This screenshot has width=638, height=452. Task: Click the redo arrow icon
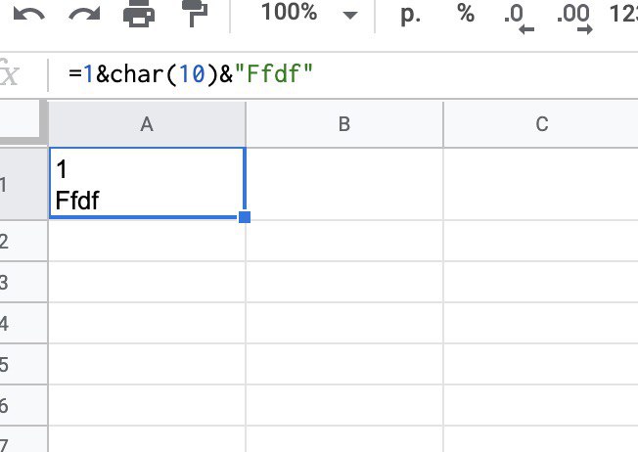click(x=85, y=15)
